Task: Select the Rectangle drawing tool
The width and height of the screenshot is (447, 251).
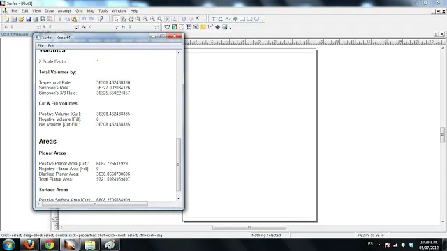Action: point(242,19)
